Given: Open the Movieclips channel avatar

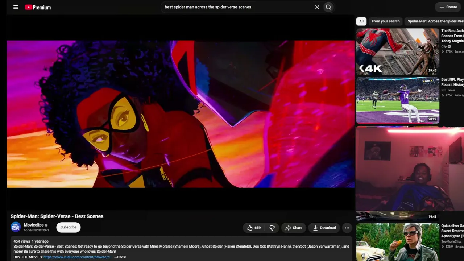Looking at the screenshot, I should click(x=16, y=227).
